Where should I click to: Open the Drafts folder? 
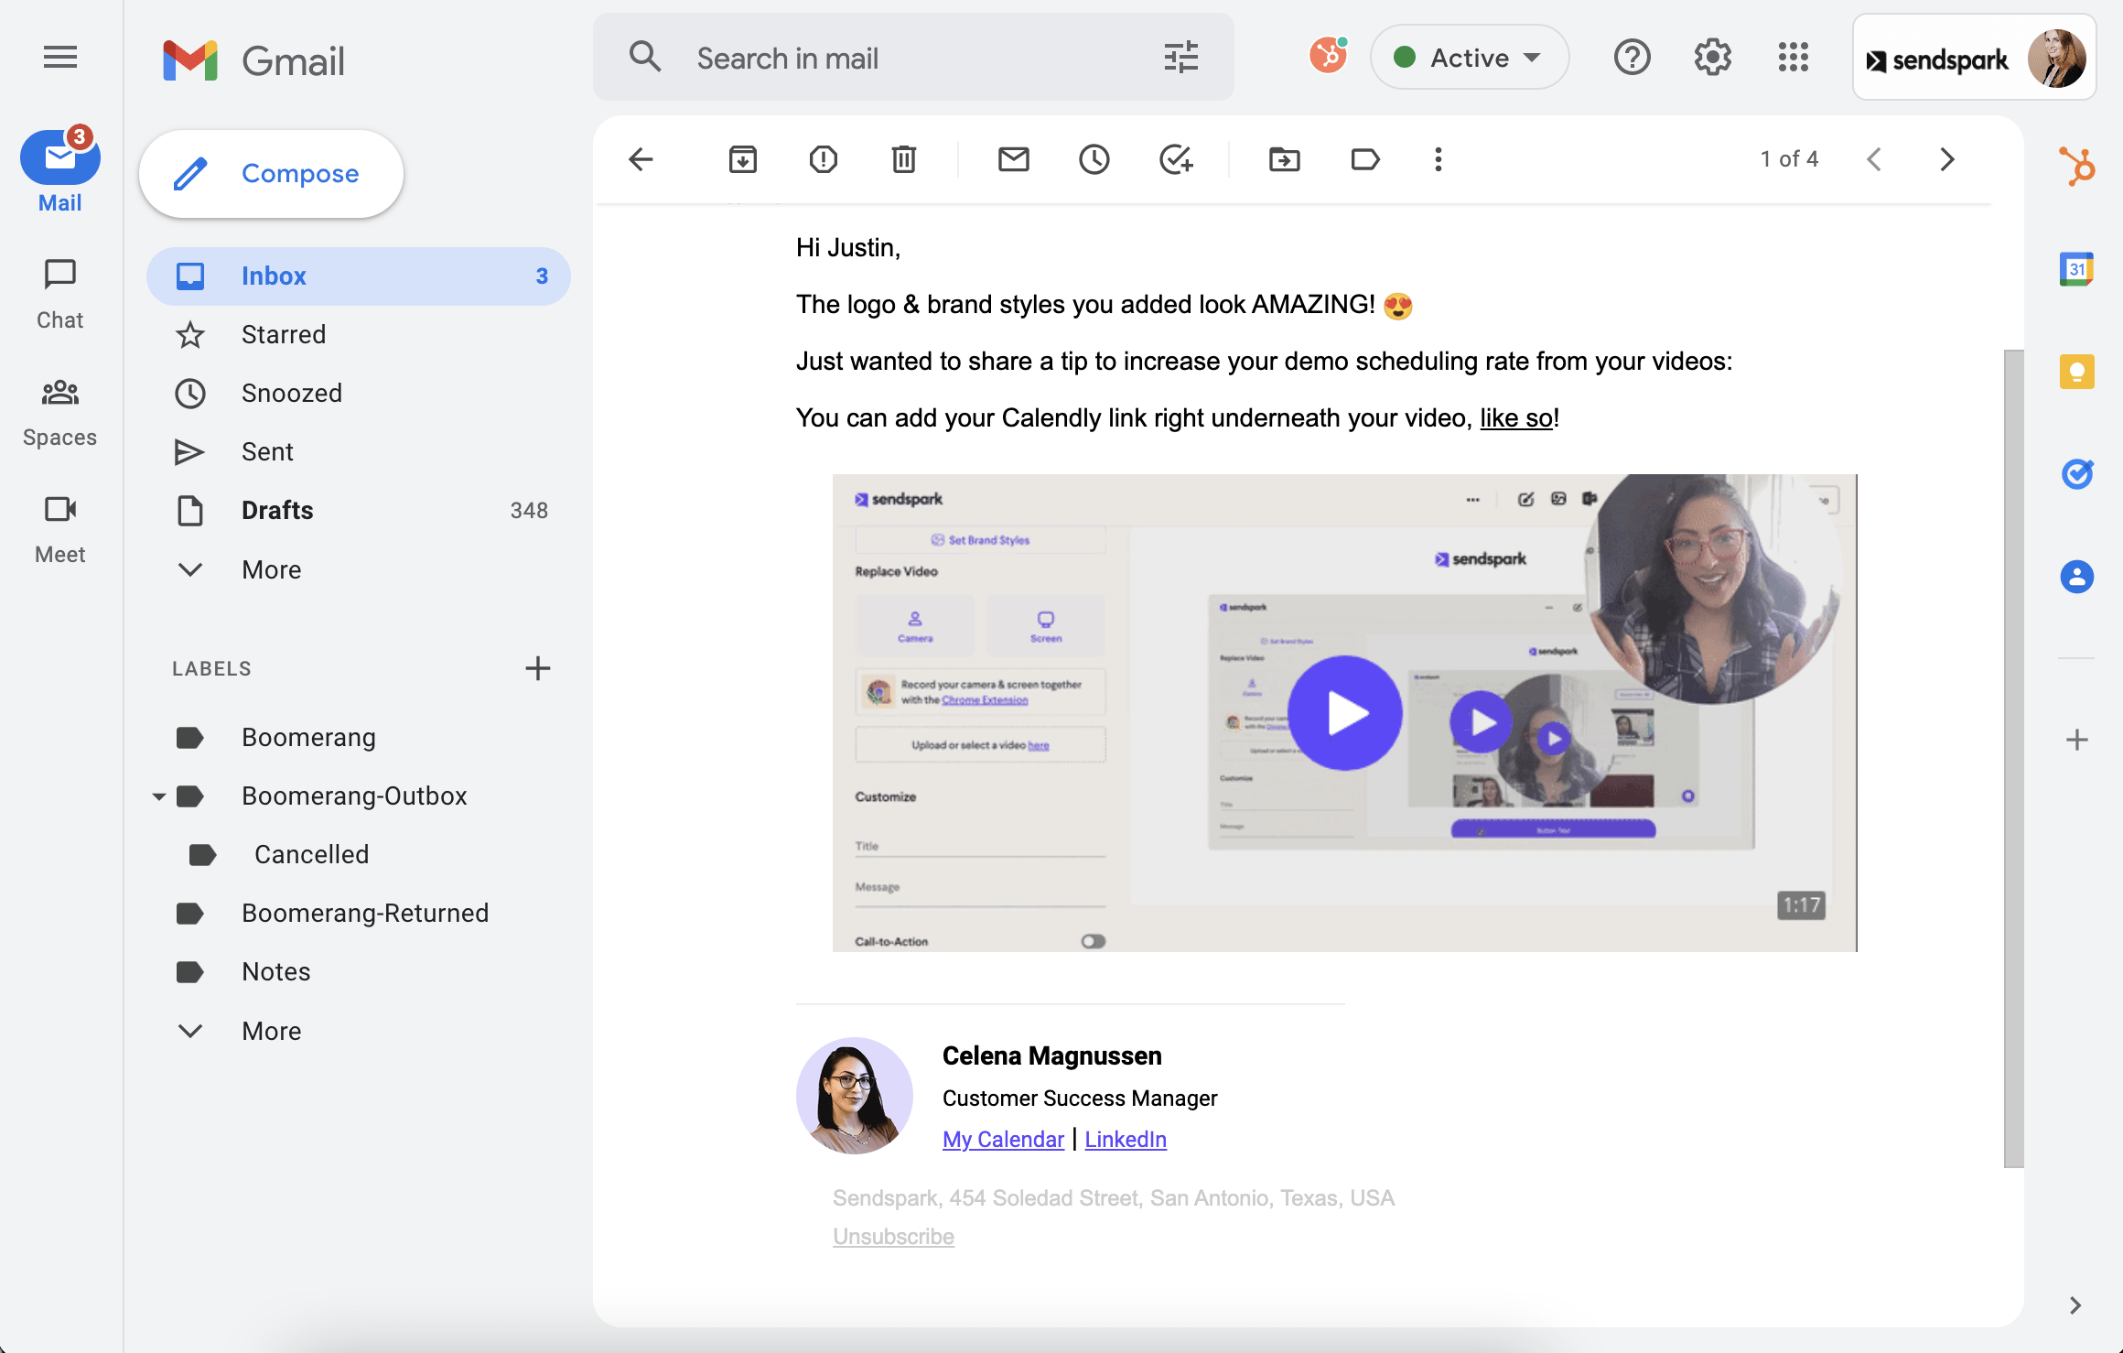[359, 511]
